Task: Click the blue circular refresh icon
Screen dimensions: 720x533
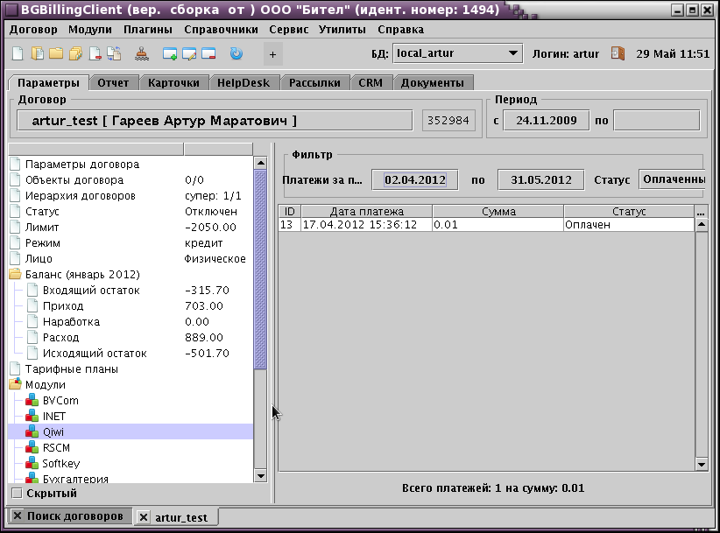Action: [x=236, y=54]
